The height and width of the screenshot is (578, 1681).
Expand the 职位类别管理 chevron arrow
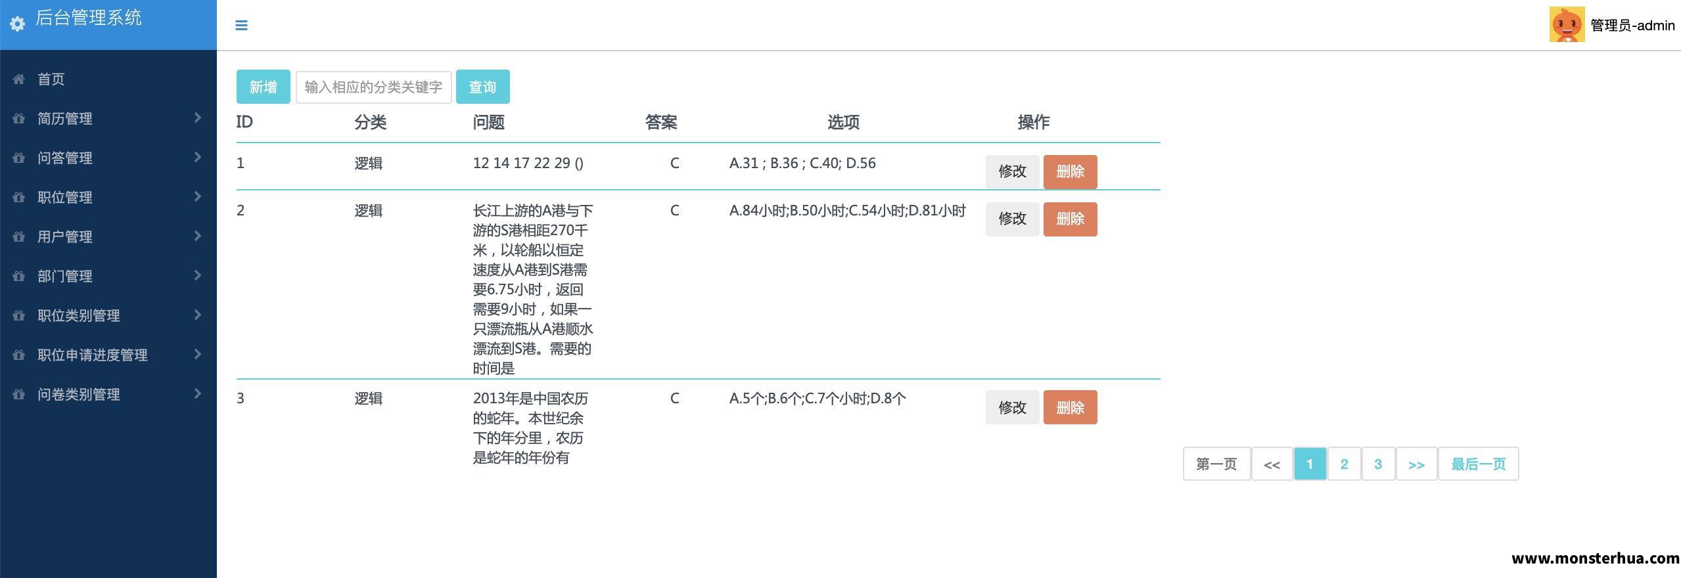197,315
